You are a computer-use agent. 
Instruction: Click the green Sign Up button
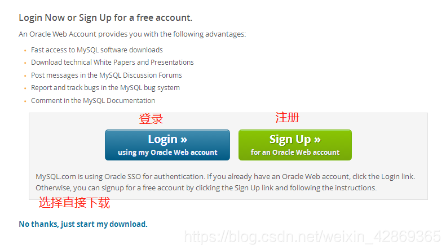[x=295, y=145]
